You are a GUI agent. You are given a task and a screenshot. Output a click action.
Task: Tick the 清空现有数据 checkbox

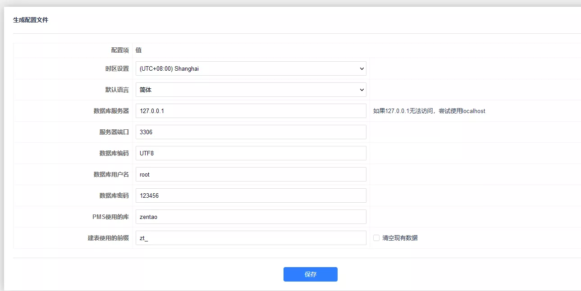[x=376, y=238]
